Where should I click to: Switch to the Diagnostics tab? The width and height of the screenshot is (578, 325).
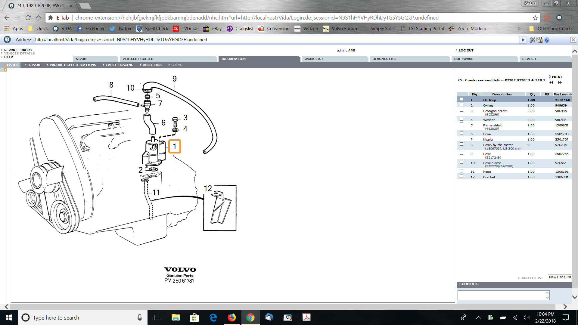point(384,59)
